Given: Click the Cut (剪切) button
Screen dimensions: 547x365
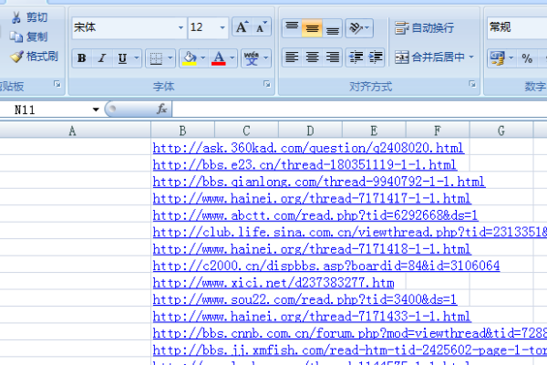Looking at the screenshot, I should point(29,17).
